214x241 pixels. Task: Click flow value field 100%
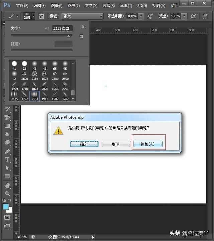pos(175,16)
